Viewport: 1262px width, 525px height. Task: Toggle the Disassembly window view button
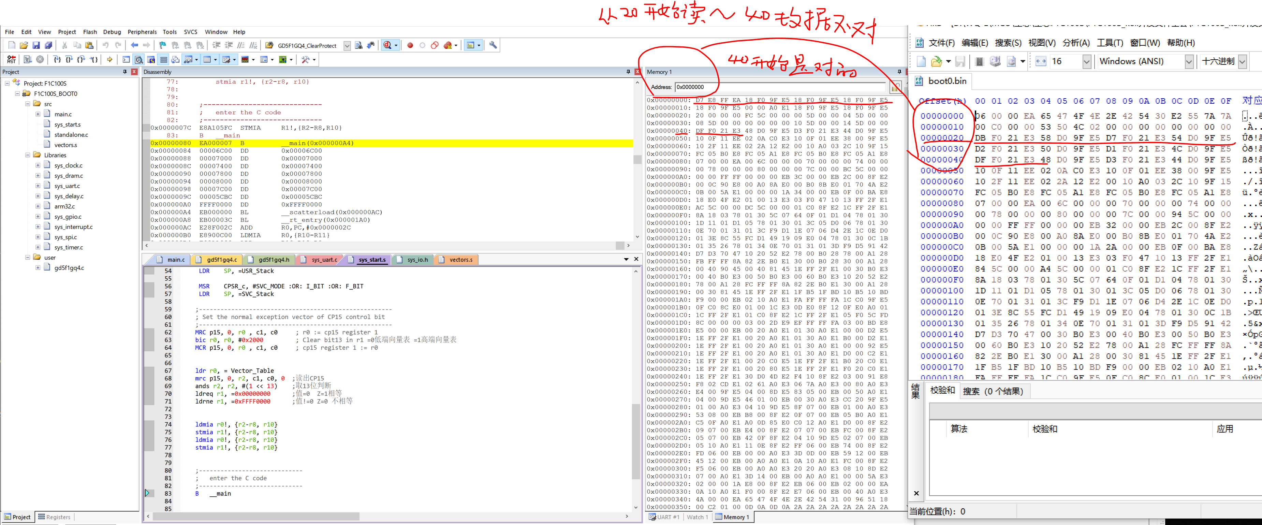[138, 59]
